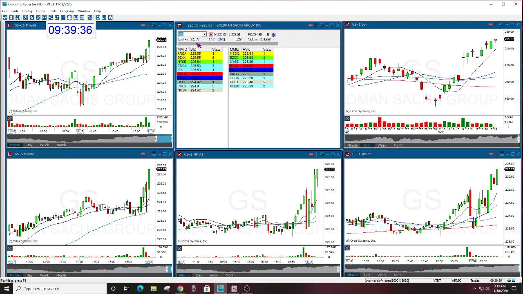Open File Explorer from the taskbar
The height and width of the screenshot is (294, 523).
tap(154, 289)
